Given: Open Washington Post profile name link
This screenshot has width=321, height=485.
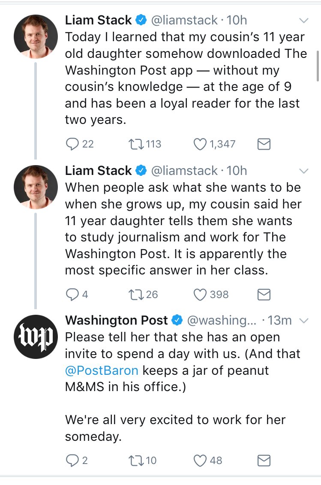Looking at the screenshot, I should tap(117, 320).
